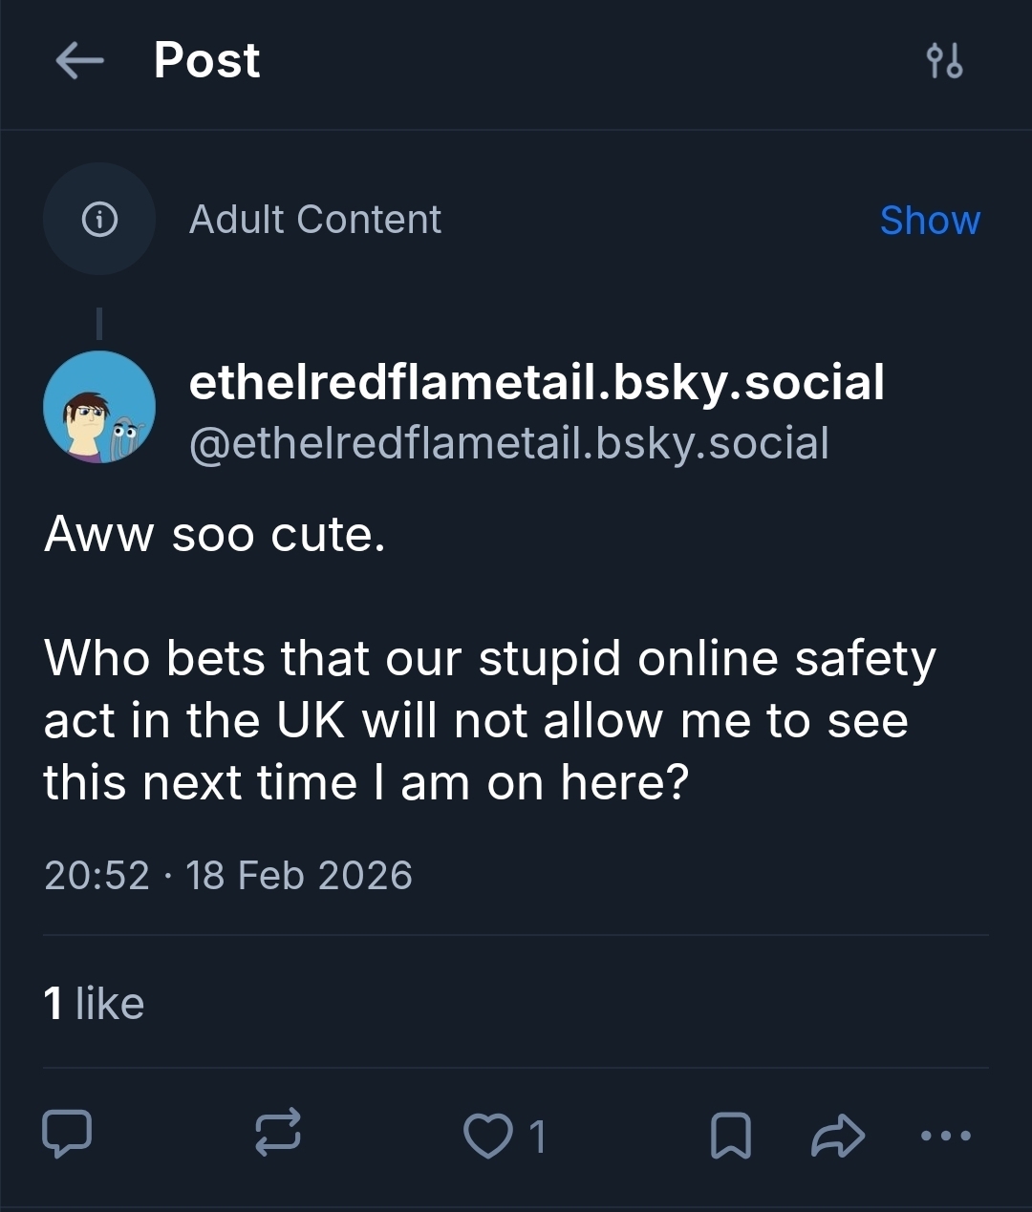
Task: Show the hidden adult content
Action: (x=929, y=221)
